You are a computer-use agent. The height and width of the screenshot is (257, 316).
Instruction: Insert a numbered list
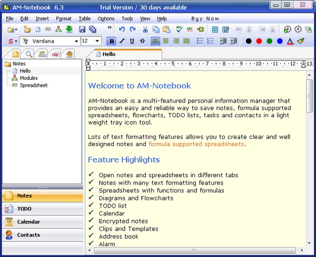pyautogui.click(x=210, y=41)
